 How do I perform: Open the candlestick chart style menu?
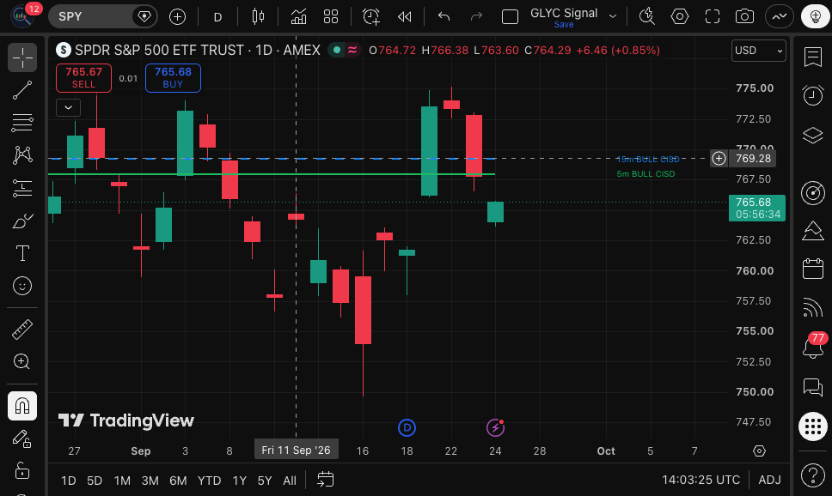[x=258, y=17]
